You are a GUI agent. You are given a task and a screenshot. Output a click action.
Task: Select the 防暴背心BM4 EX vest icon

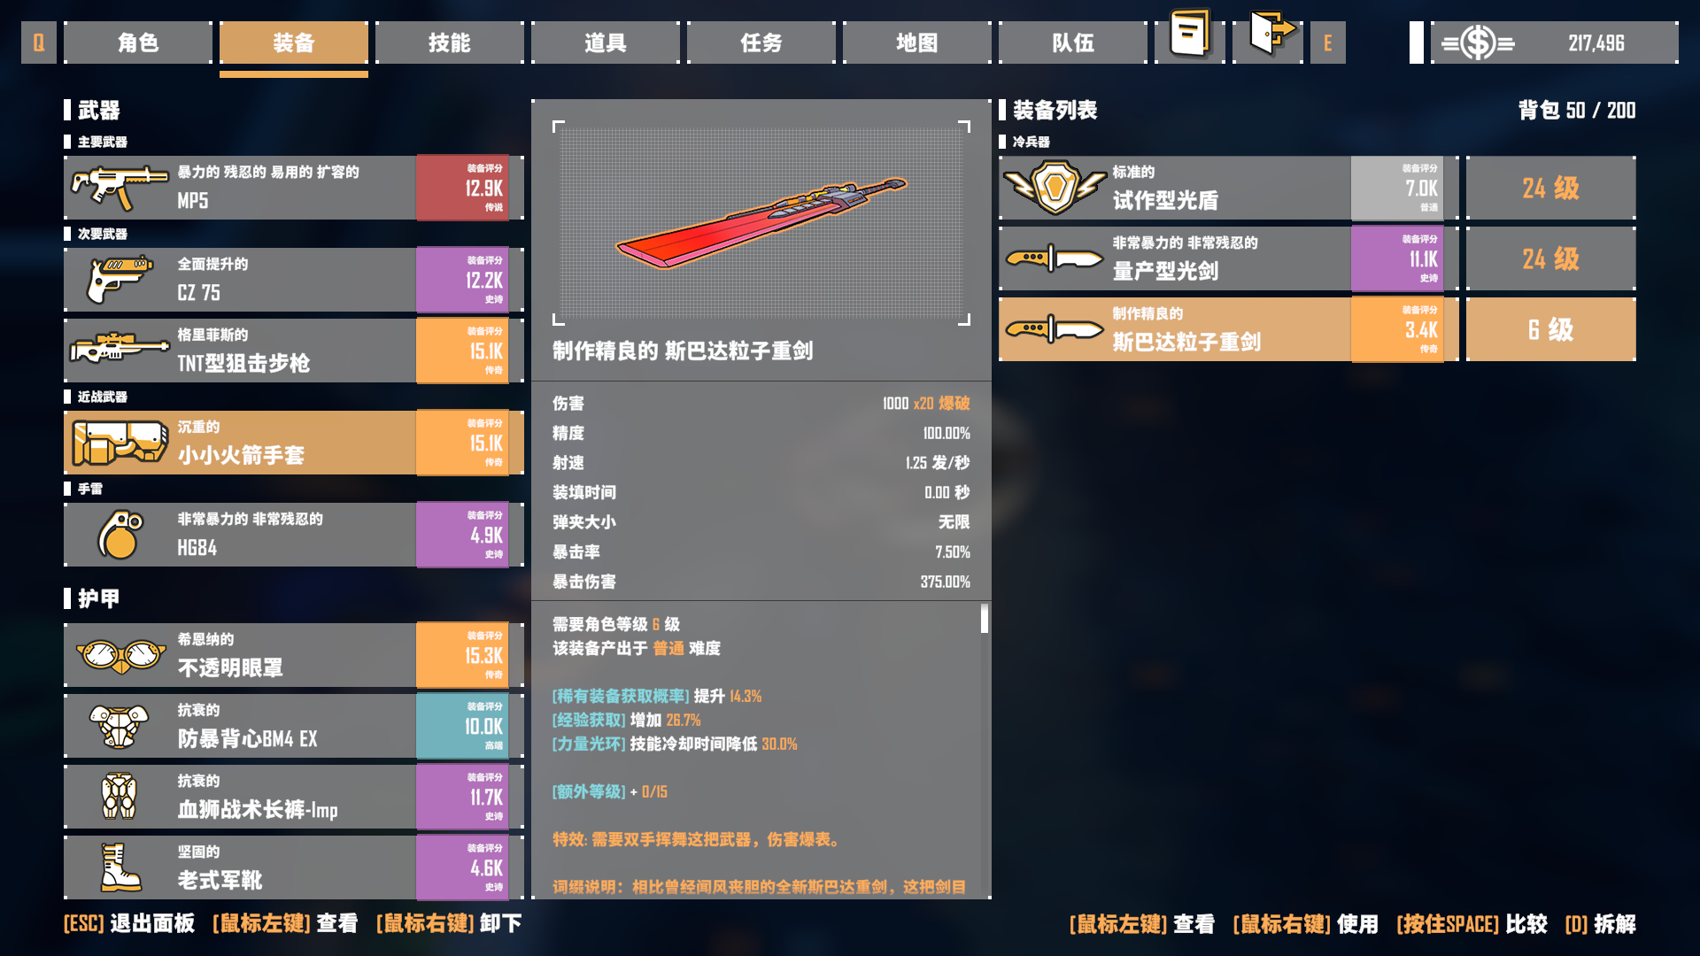[x=120, y=726]
